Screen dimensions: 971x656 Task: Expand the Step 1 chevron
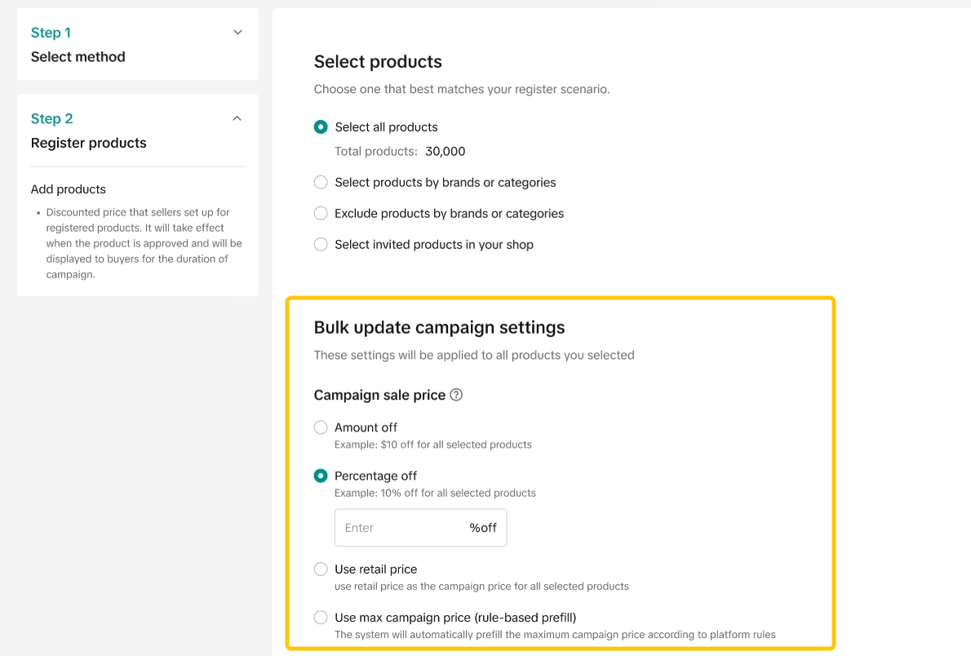237,33
